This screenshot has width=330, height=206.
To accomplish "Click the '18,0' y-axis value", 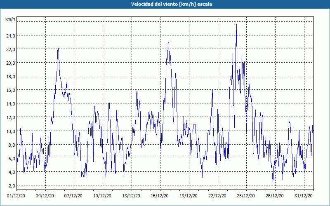I will [11, 77].
